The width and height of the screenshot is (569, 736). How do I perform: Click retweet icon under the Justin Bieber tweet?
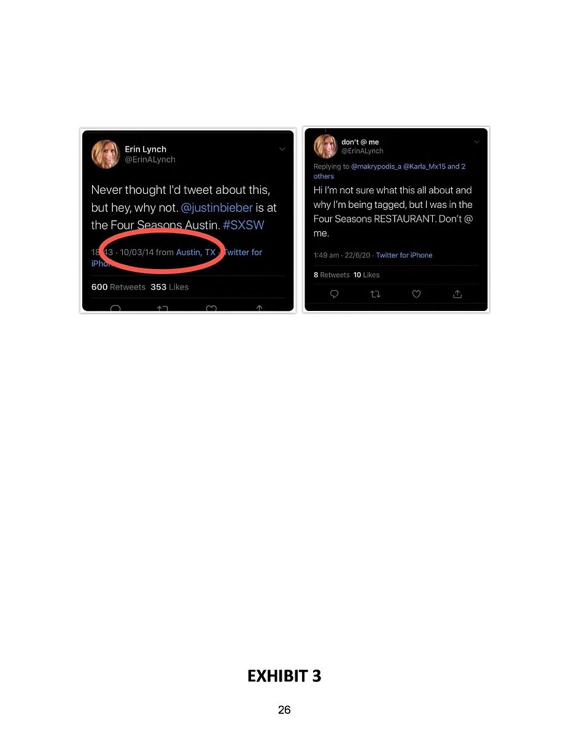click(163, 309)
